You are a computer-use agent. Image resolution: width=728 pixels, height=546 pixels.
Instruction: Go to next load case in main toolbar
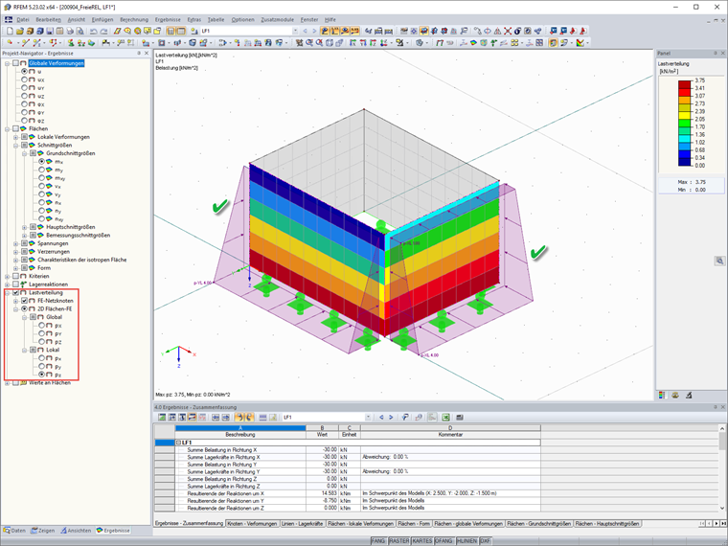coord(314,31)
